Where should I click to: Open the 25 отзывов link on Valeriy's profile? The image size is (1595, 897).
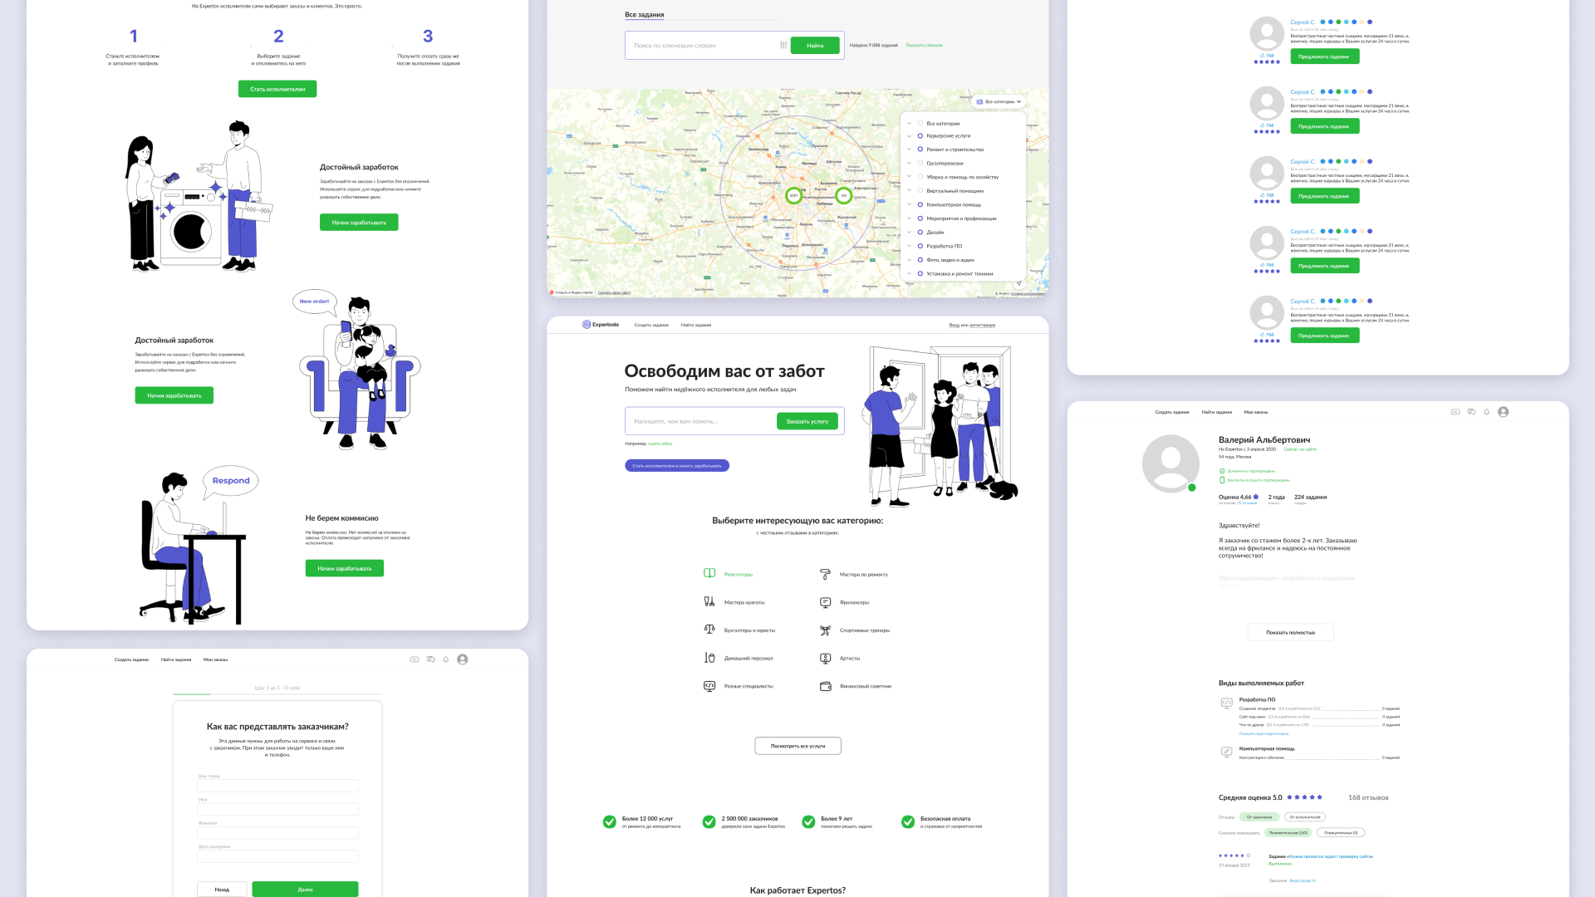[1247, 502]
